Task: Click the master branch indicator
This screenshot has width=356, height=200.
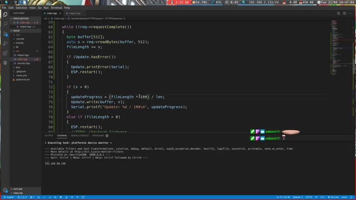Action: pyautogui.click(x=9, y=197)
